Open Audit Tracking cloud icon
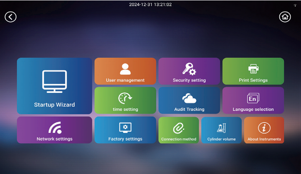Viewport: 301px width, 174px height. tap(189, 98)
